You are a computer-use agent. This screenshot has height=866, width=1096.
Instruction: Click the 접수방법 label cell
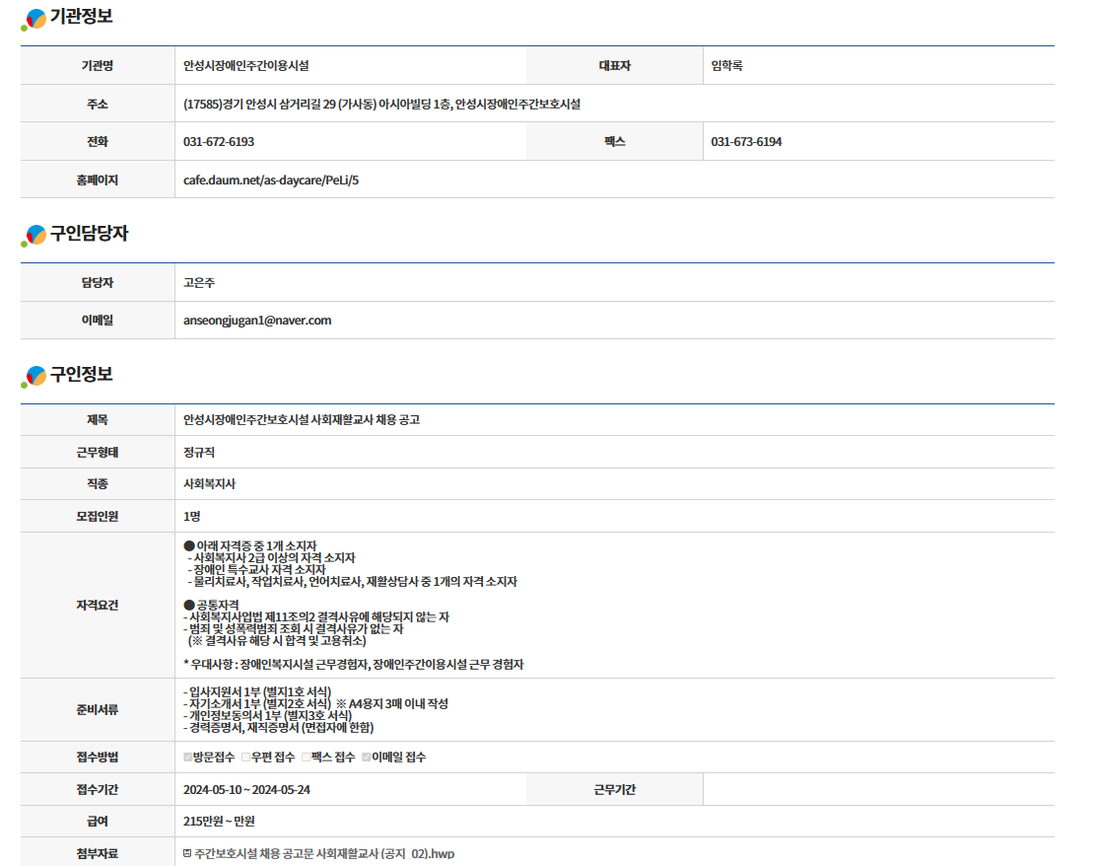98,757
